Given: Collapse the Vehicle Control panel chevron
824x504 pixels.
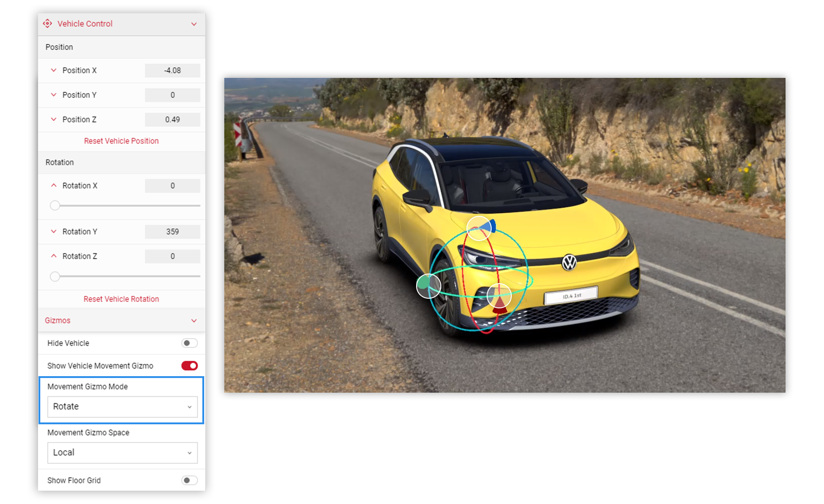Looking at the screenshot, I should (x=194, y=24).
